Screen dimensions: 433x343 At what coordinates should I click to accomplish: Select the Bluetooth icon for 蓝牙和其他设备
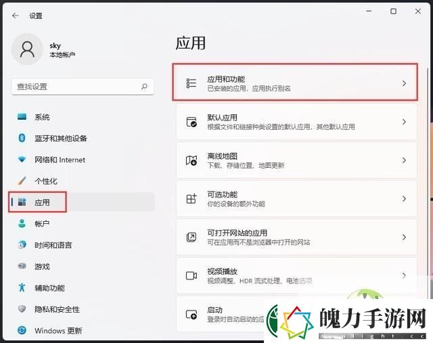[22, 138]
